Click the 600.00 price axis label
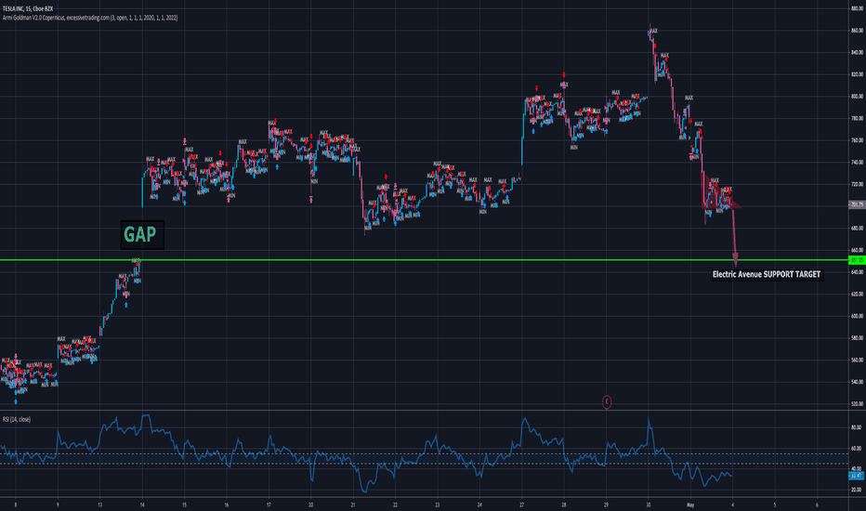The height and width of the screenshot is (511, 866). tap(857, 316)
